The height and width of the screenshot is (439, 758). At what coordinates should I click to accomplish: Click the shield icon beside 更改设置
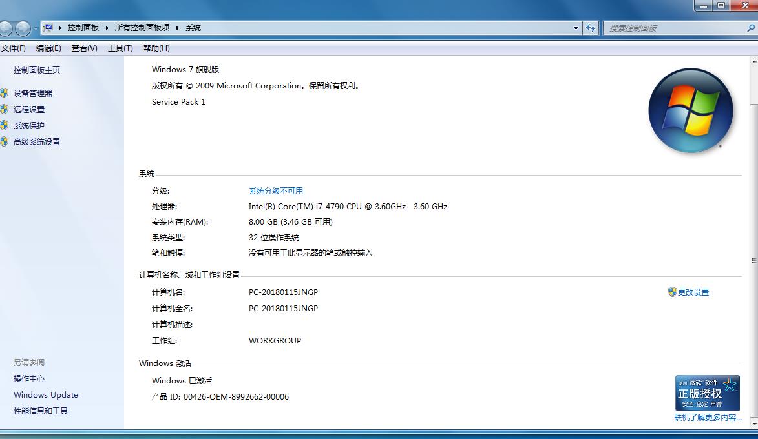click(x=673, y=292)
